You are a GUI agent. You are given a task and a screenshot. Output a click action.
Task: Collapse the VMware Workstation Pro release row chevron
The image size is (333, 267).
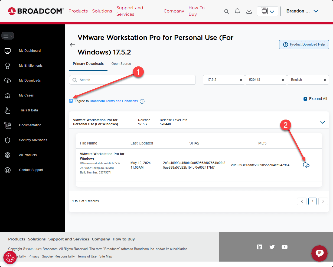point(322,122)
